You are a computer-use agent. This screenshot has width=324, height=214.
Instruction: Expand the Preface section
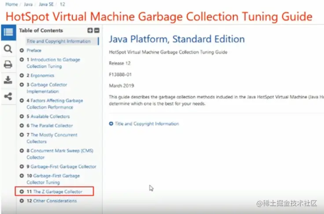pos(22,50)
